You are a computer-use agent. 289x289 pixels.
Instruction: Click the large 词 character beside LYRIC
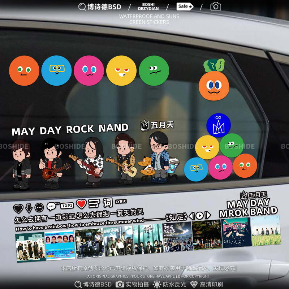point(108,203)
